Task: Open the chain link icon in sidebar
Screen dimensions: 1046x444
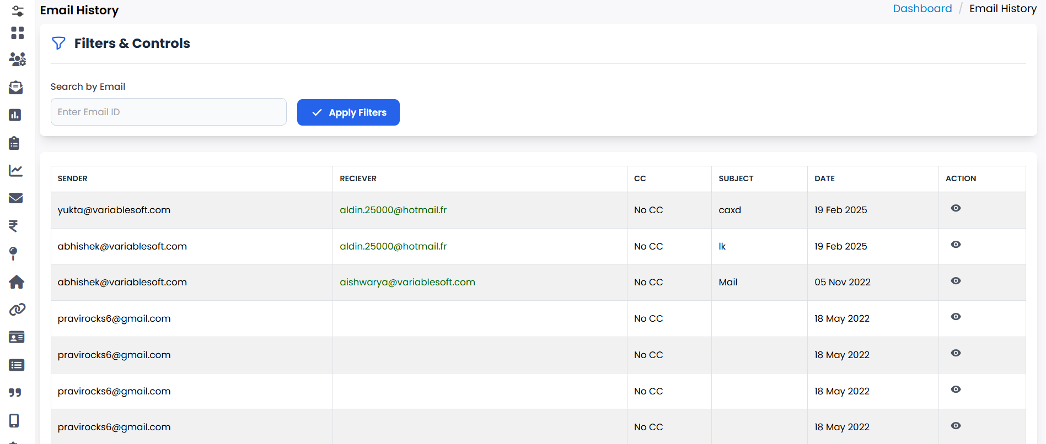Action: [18, 310]
